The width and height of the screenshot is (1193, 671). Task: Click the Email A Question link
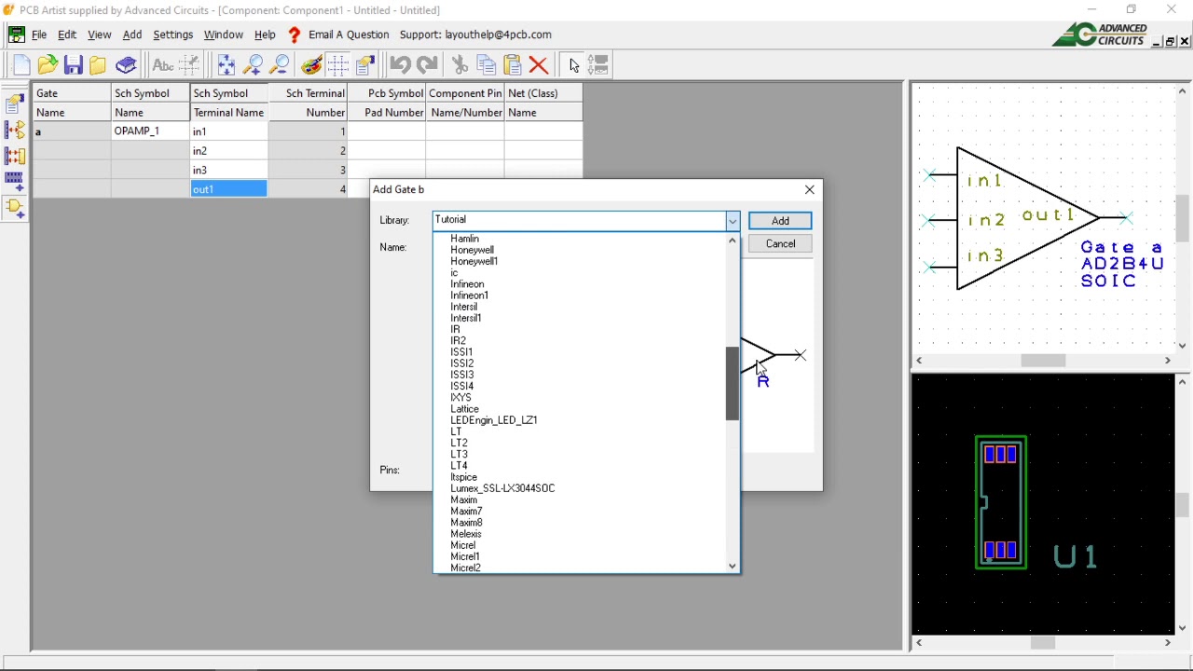click(x=349, y=34)
